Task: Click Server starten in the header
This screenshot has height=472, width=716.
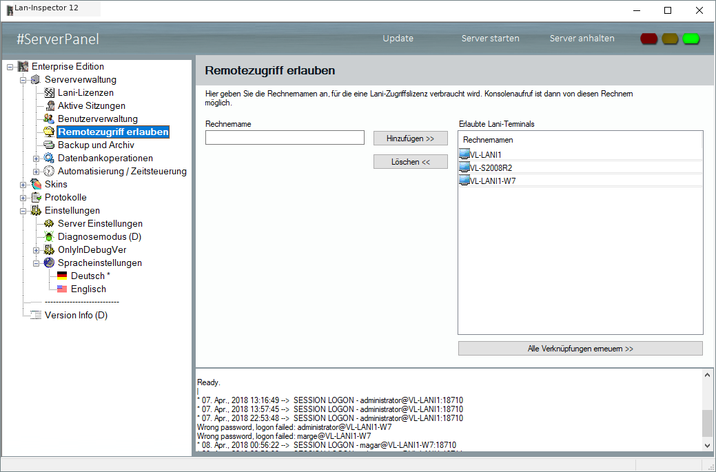Action: coord(491,39)
